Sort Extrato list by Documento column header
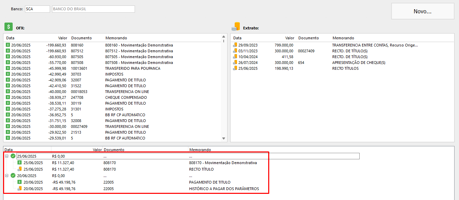This screenshot has height=200, width=459. (309, 38)
